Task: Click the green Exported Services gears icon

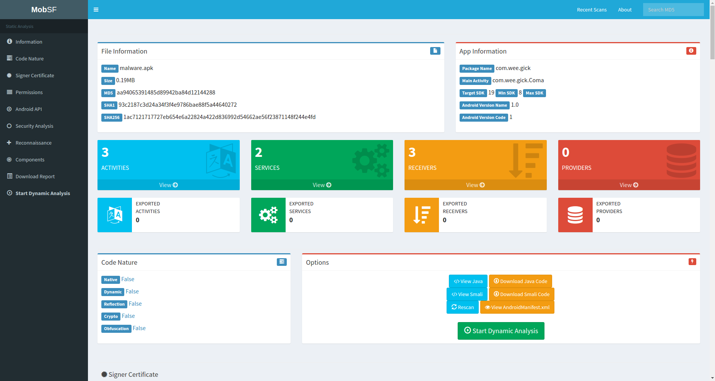Action: pos(268,215)
